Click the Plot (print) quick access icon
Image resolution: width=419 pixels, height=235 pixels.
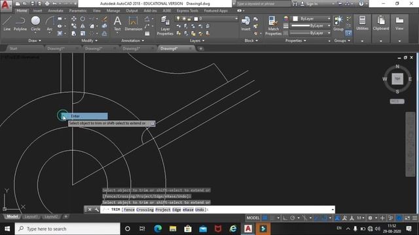pyautogui.click(x=47, y=4)
